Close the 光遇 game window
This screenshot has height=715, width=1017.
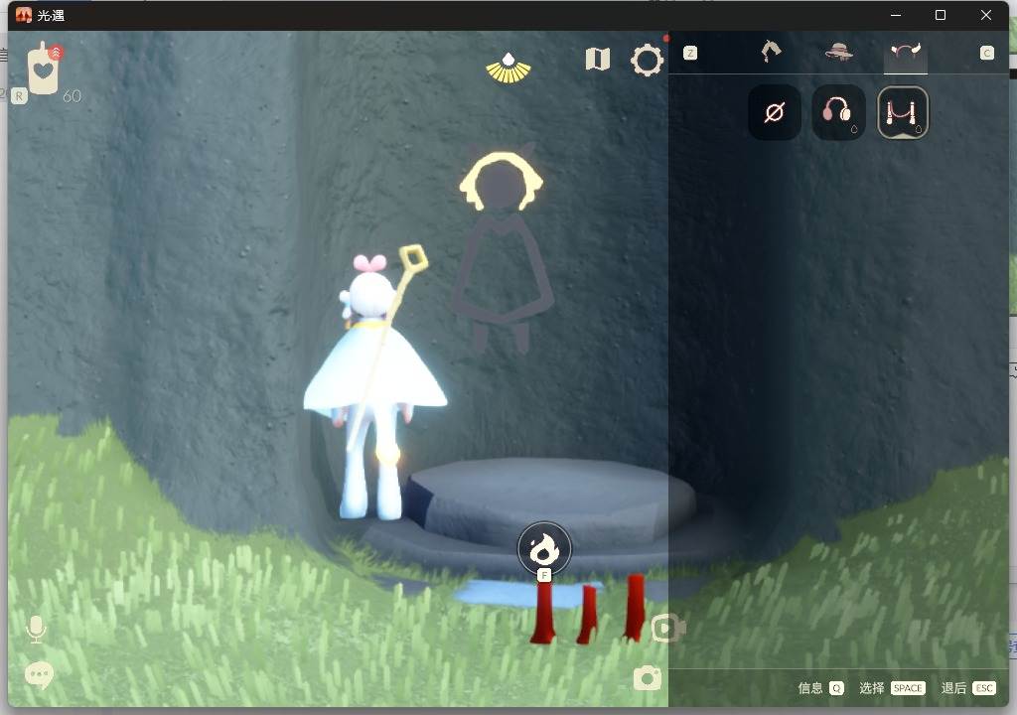click(x=986, y=15)
